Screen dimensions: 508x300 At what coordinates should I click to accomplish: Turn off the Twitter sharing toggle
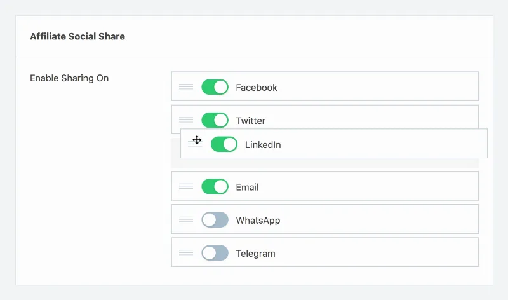[x=215, y=120]
